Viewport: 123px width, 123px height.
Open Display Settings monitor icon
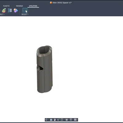point(67,120)
